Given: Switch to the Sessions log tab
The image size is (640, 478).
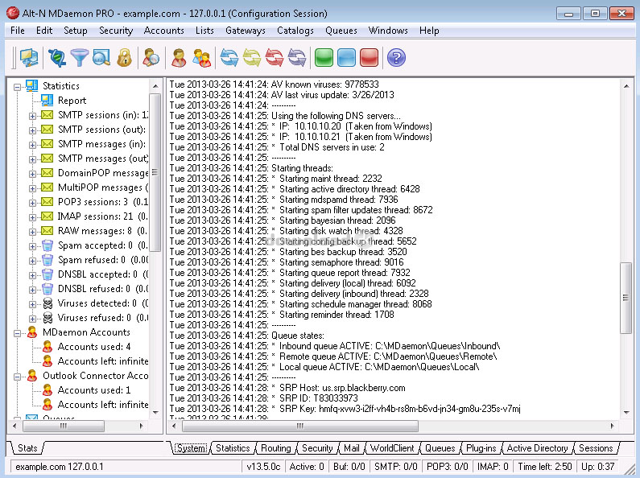Looking at the screenshot, I should [596, 447].
